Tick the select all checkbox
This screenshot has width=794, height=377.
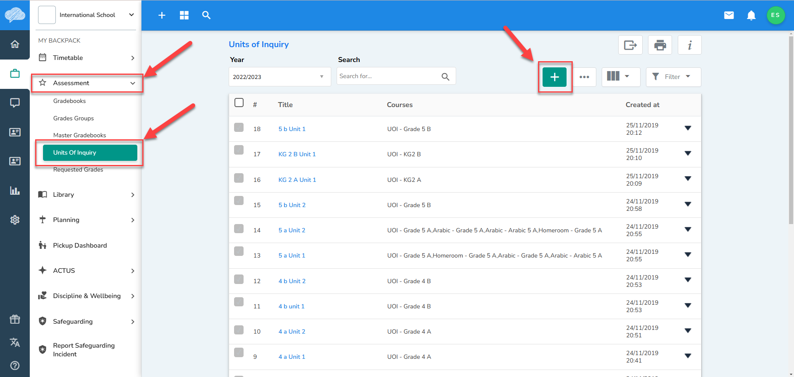tap(239, 103)
